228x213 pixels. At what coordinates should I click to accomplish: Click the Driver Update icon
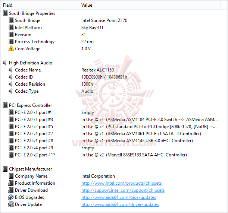(x=11, y=204)
